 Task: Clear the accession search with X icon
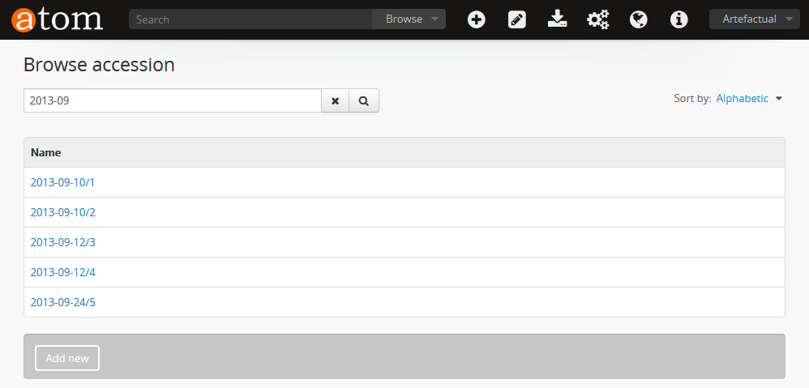pos(335,101)
